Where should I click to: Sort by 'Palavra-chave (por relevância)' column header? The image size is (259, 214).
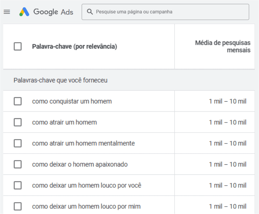[74, 47]
